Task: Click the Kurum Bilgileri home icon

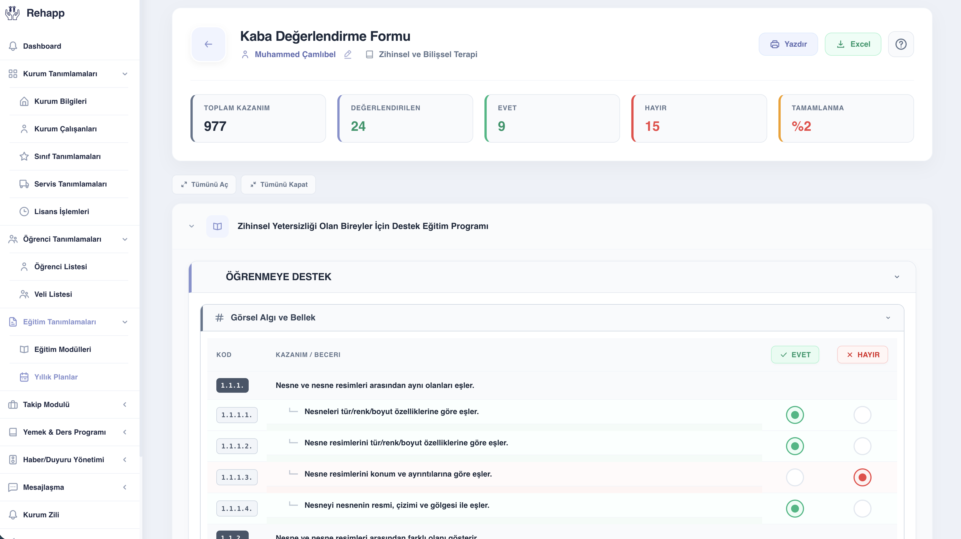Action: 24,101
